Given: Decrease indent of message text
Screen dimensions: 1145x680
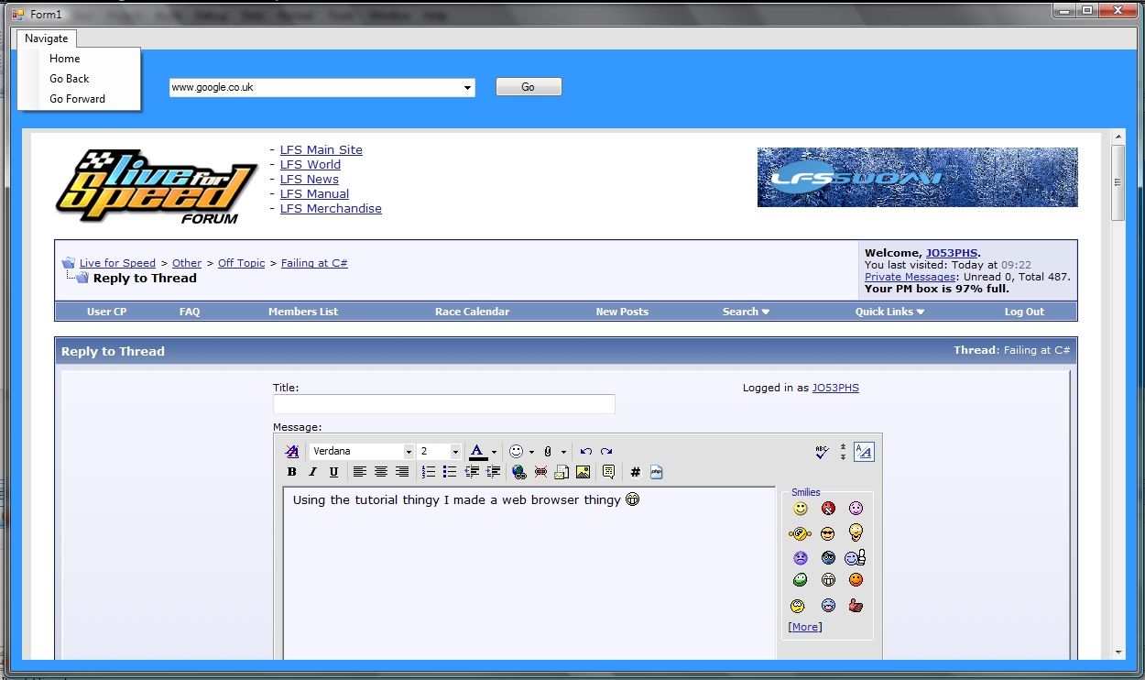Looking at the screenshot, I should [472, 472].
